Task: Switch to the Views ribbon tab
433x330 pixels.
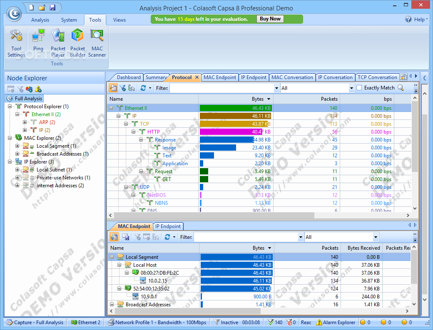Action: click(x=119, y=20)
